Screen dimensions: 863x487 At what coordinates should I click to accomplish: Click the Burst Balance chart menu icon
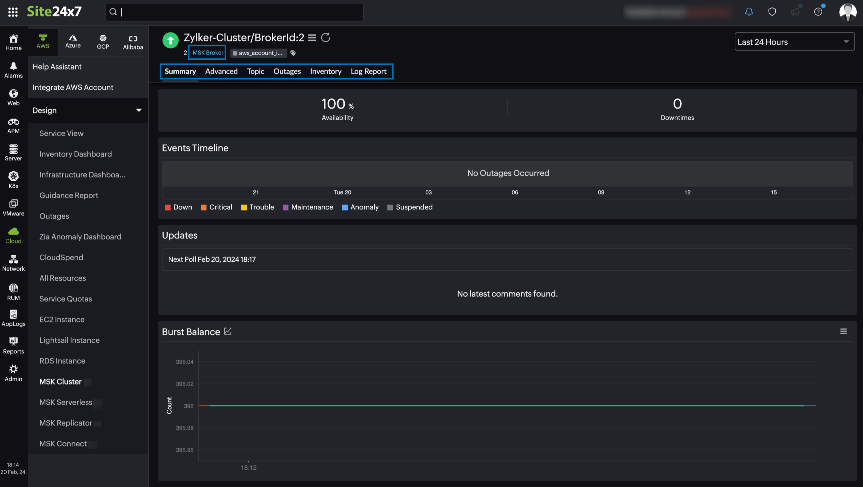[843, 331]
